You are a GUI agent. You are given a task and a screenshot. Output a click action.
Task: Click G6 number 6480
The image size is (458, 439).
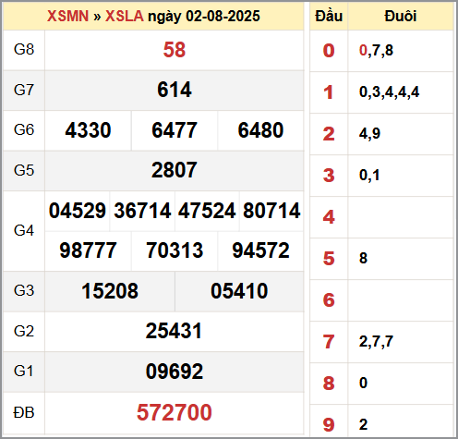click(260, 130)
